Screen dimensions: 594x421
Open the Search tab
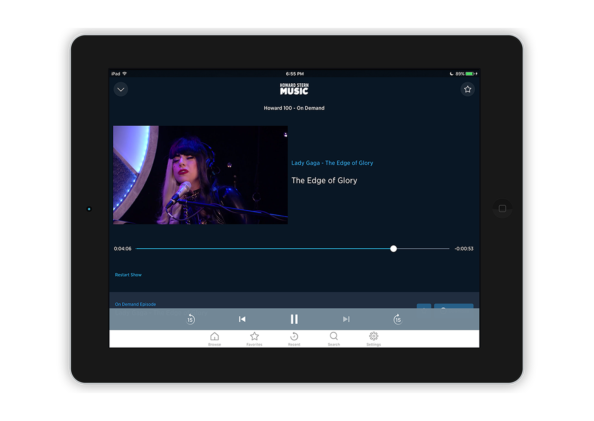(334, 339)
